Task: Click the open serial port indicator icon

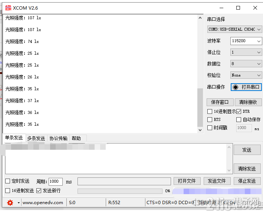Action: click(x=235, y=87)
